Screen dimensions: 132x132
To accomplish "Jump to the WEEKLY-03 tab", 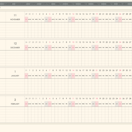I will [x=84, y=4].
